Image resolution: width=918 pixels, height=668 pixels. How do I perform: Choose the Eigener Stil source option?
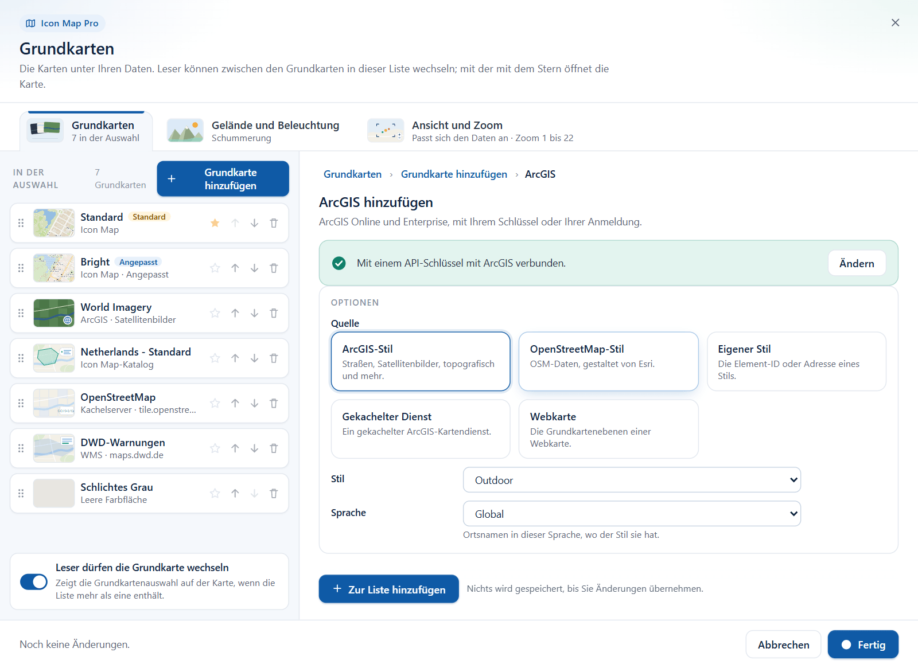point(796,361)
